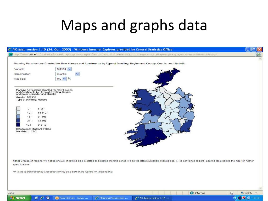Click the address bar URL field
Screen dimensions: 268x201
tap(134, 54)
